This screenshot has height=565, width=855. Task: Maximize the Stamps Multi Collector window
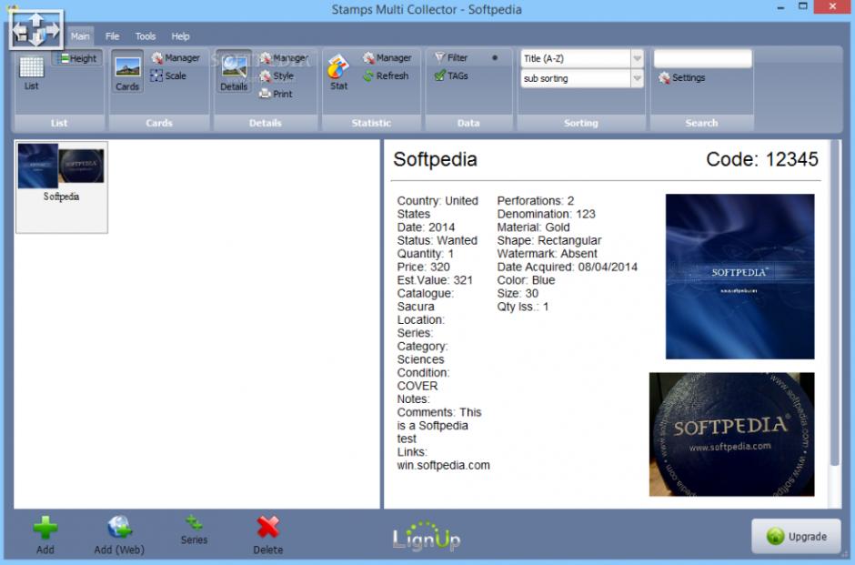[x=802, y=6]
